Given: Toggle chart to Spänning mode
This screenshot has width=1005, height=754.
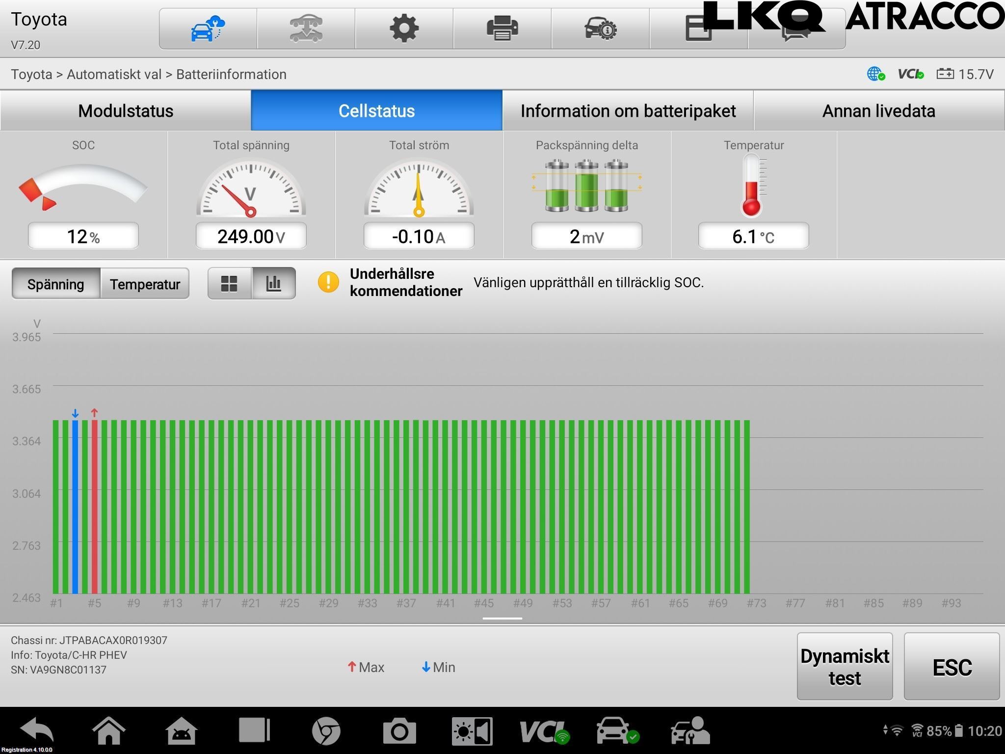Looking at the screenshot, I should (56, 284).
